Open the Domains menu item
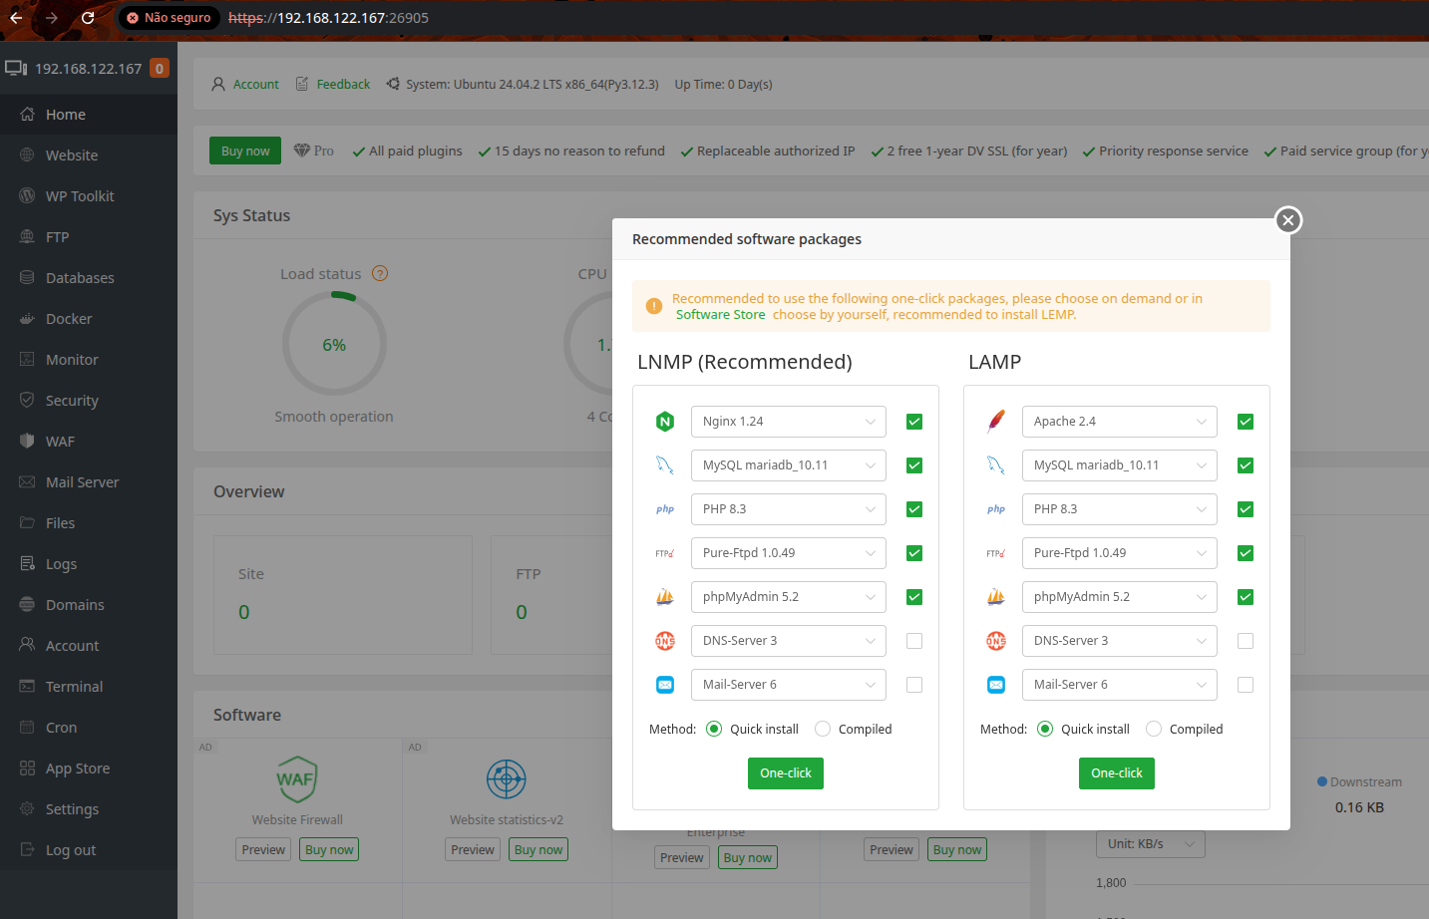1429x919 pixels. point(89,605)
